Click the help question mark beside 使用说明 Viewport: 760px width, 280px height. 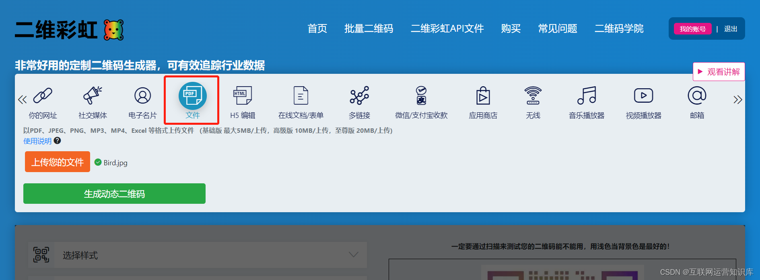coord(58,140)
